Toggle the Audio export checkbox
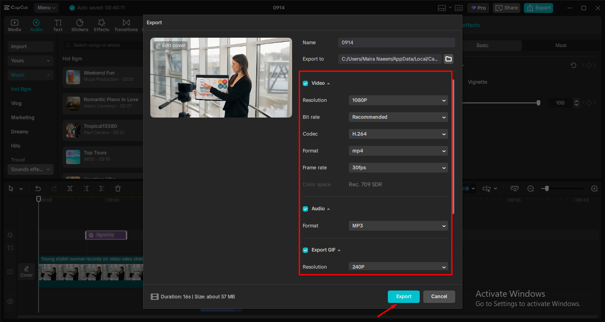 point(305,209)
